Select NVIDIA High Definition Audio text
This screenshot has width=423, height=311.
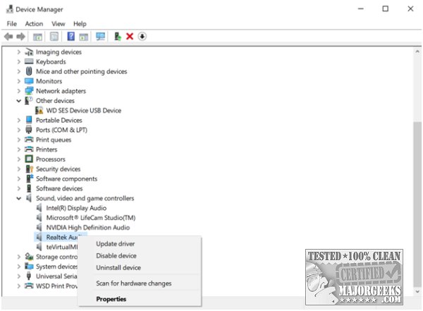(x=88, y=227)
